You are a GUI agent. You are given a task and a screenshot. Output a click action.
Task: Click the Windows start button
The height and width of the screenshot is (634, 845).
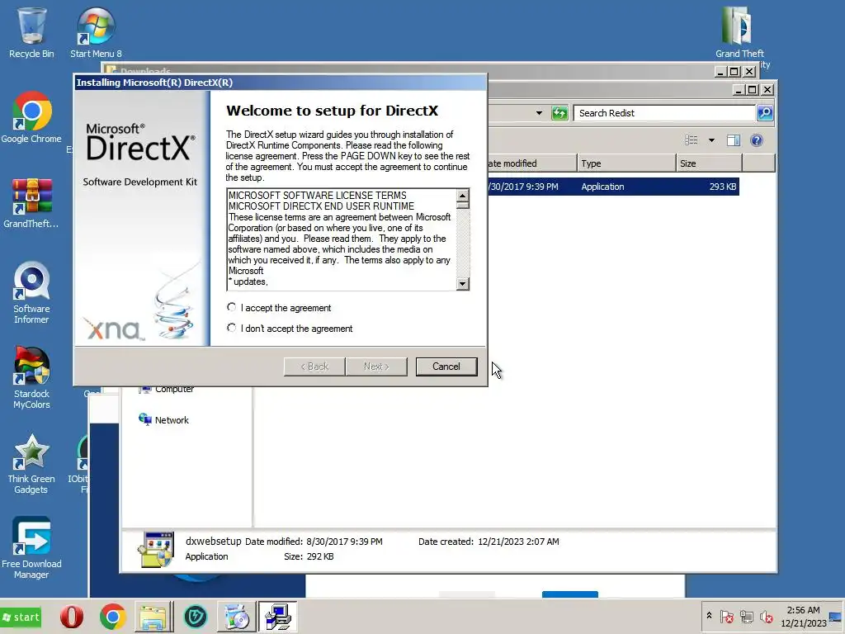(21, 617)
